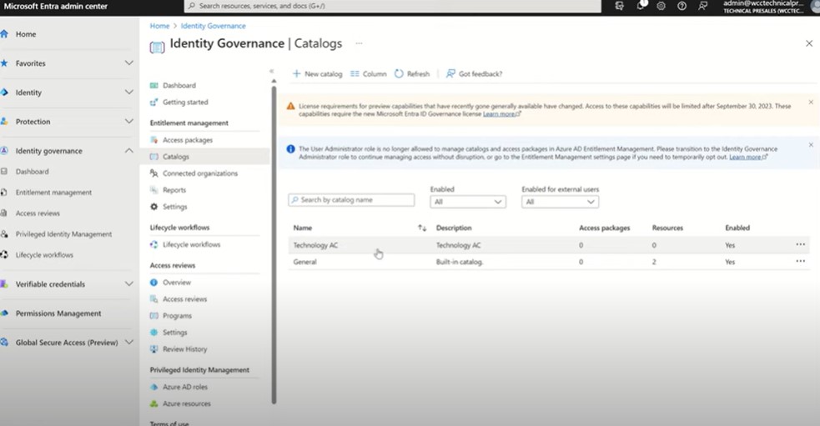Open Connected organizations menu item

tap(199, 173)
